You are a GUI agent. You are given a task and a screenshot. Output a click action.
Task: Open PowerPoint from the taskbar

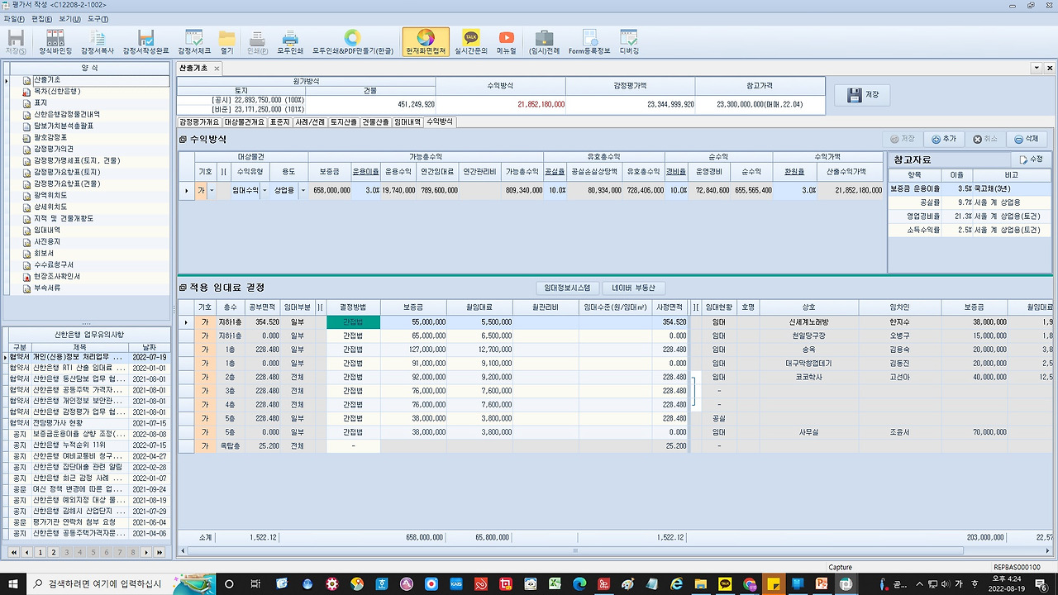822,584
